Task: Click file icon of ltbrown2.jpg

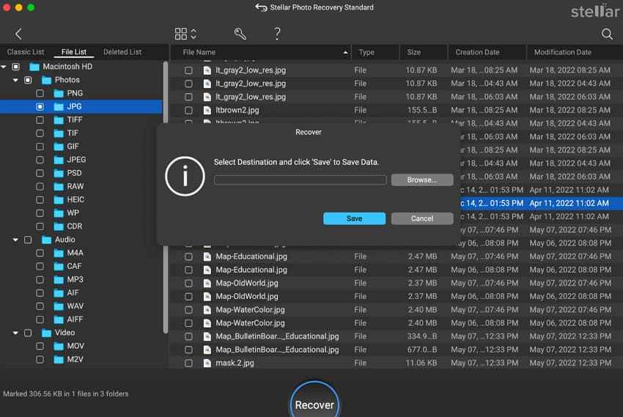Action: pyautogui.click(x=207, y=111)
